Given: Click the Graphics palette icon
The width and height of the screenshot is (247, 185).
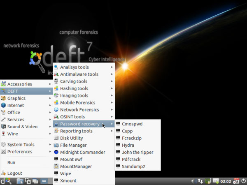Looking at the screenshot, I should pos(3,98).
